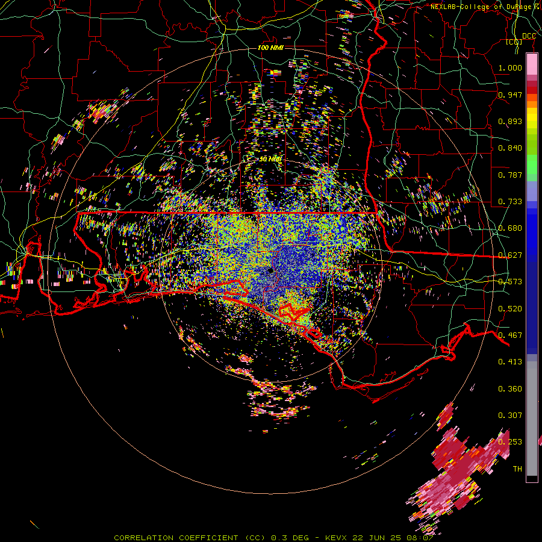This screenshot has width=542, height=542.
Task: Select the 0.360 legend value
Action: coord(510,389)
